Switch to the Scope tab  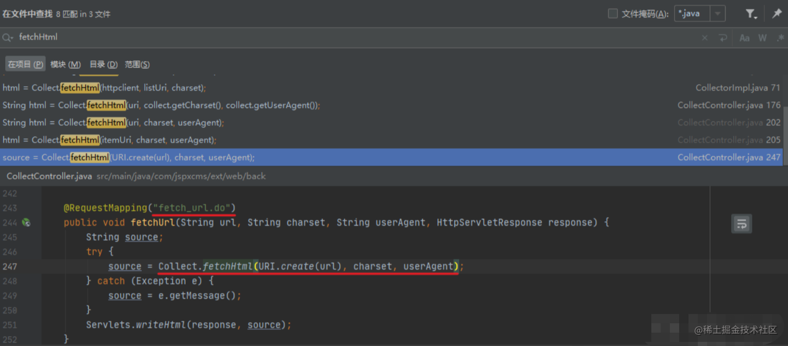tap(137, 64)
